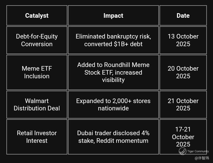Image resolution: width=213 pixels, height=163 pixels.
Task: Click the Walmart Distribution Deal cell
Action: click(x=37, y=104)
